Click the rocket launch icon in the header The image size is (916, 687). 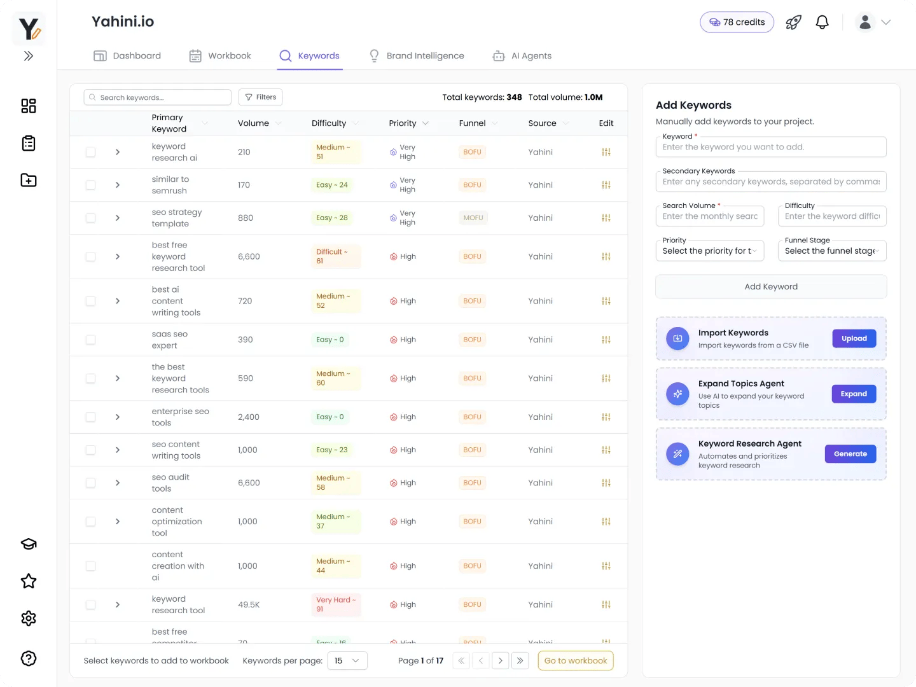tap(793, 21)
